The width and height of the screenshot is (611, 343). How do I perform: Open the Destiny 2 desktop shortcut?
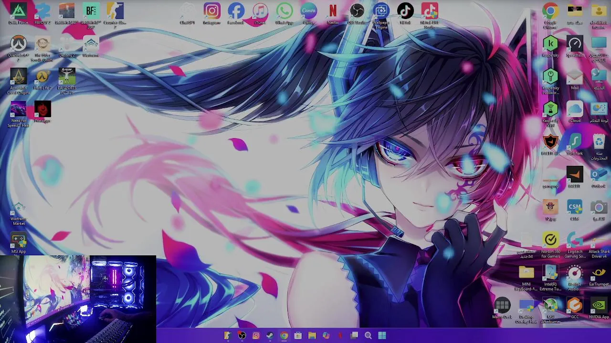tap(67, 47)
